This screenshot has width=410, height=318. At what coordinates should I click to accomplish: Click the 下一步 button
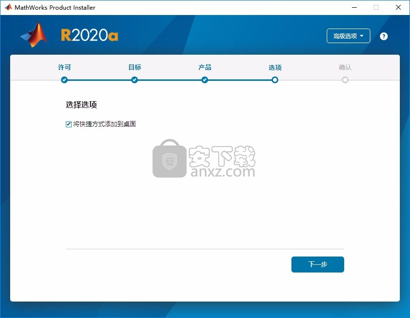point(318,264)
